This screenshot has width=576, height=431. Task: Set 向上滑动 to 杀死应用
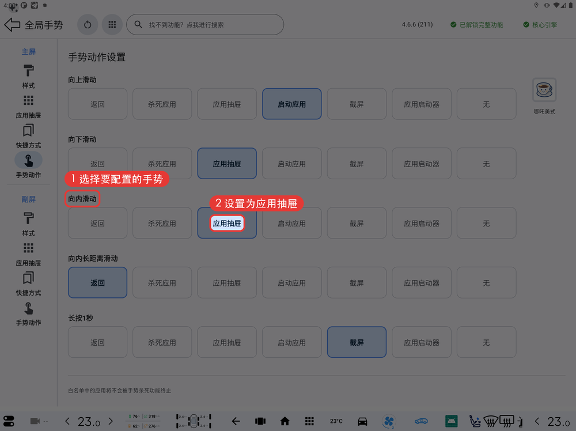[x=162, y=104]
